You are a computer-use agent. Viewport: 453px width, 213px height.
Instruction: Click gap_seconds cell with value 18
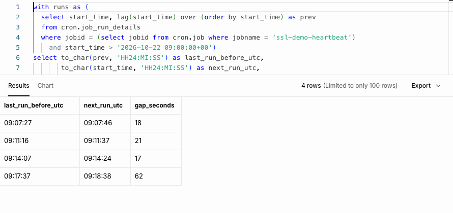point(156,123)
